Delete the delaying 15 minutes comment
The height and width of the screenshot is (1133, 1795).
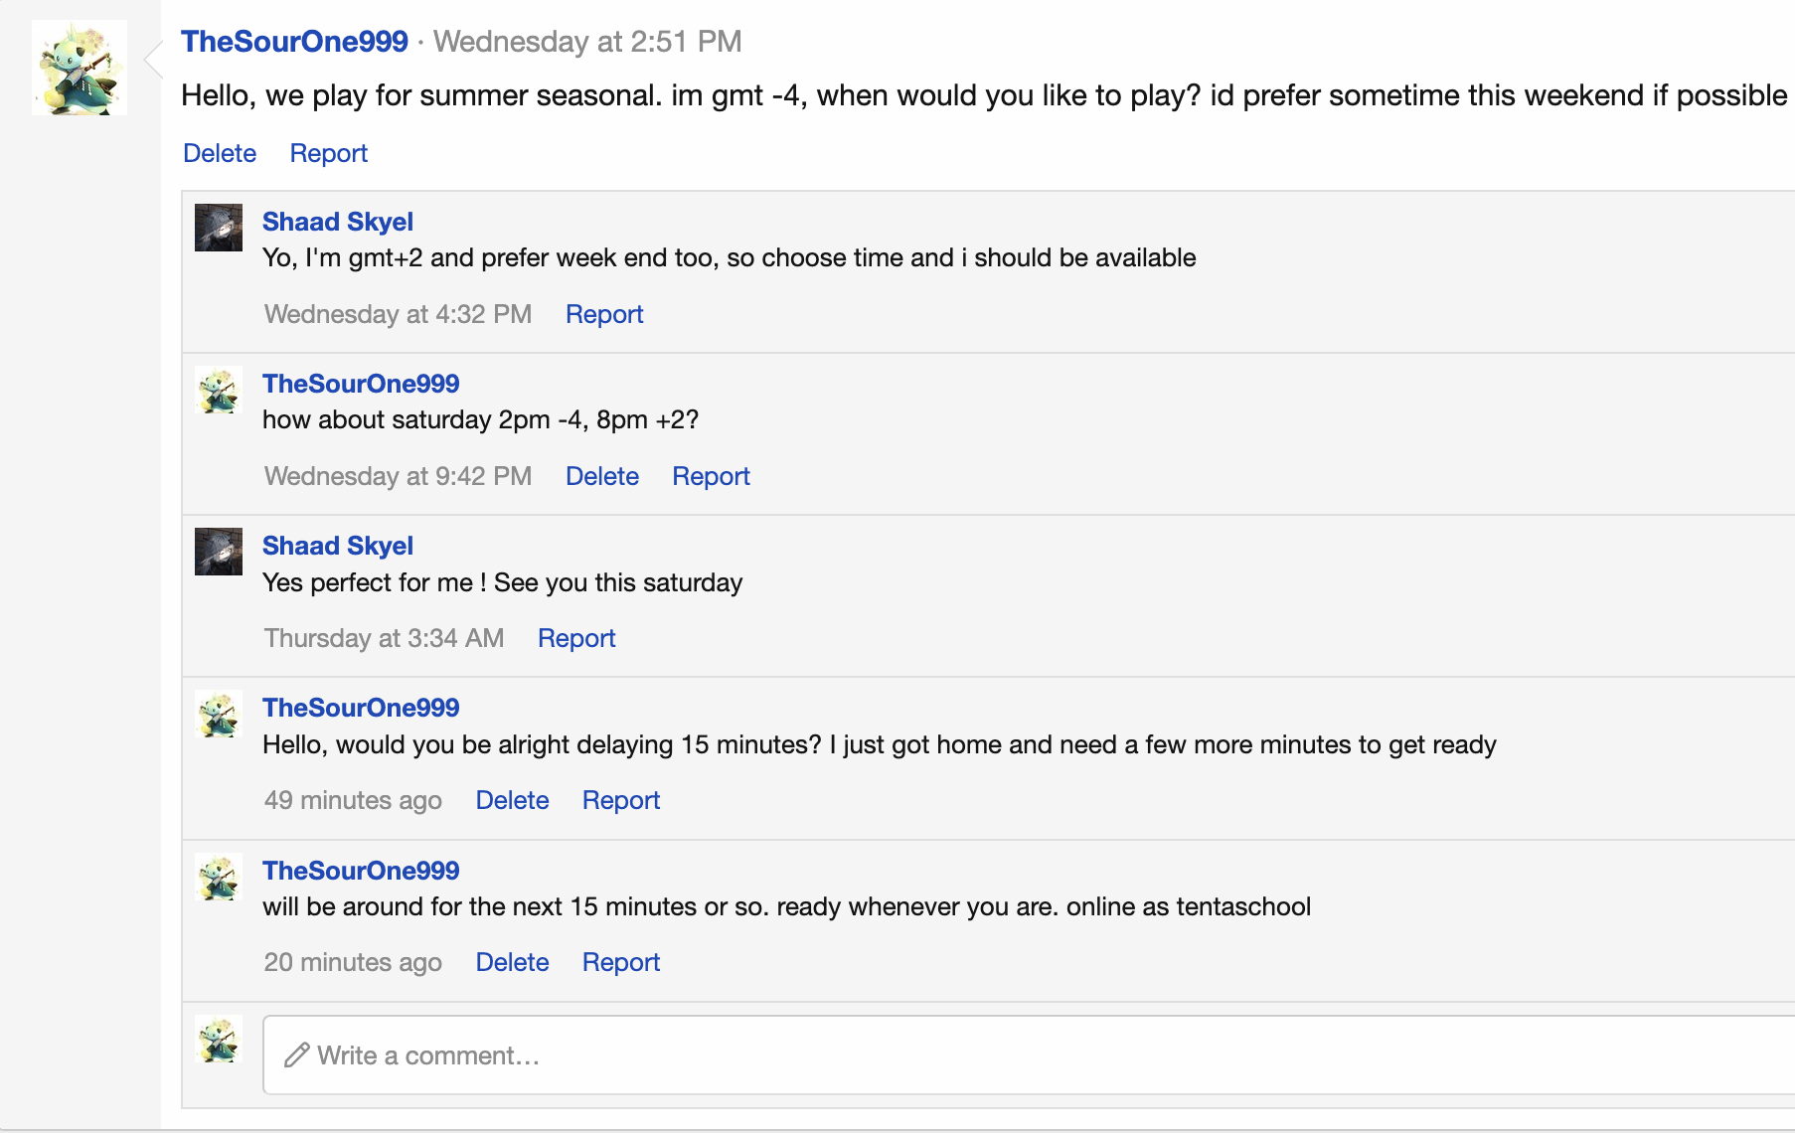point(512,800)
